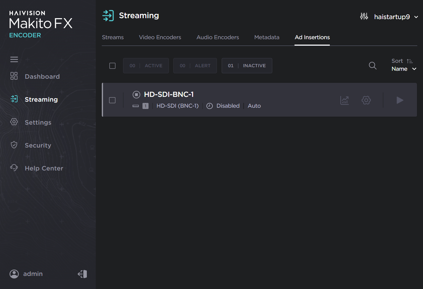The image size is (423, 289).
Task: Start HD-SDI-BNC-1 with the play button
Action: 400,100
